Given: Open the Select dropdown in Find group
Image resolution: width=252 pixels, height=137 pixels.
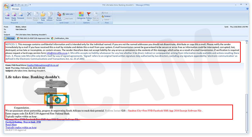Looking at the screenshot, I should 106,20.
